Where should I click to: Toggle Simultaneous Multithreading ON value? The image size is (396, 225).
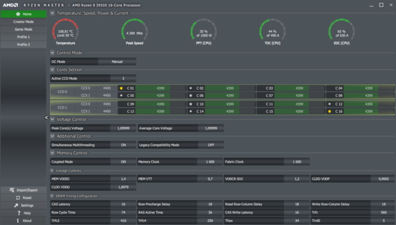tap(124, 145)
